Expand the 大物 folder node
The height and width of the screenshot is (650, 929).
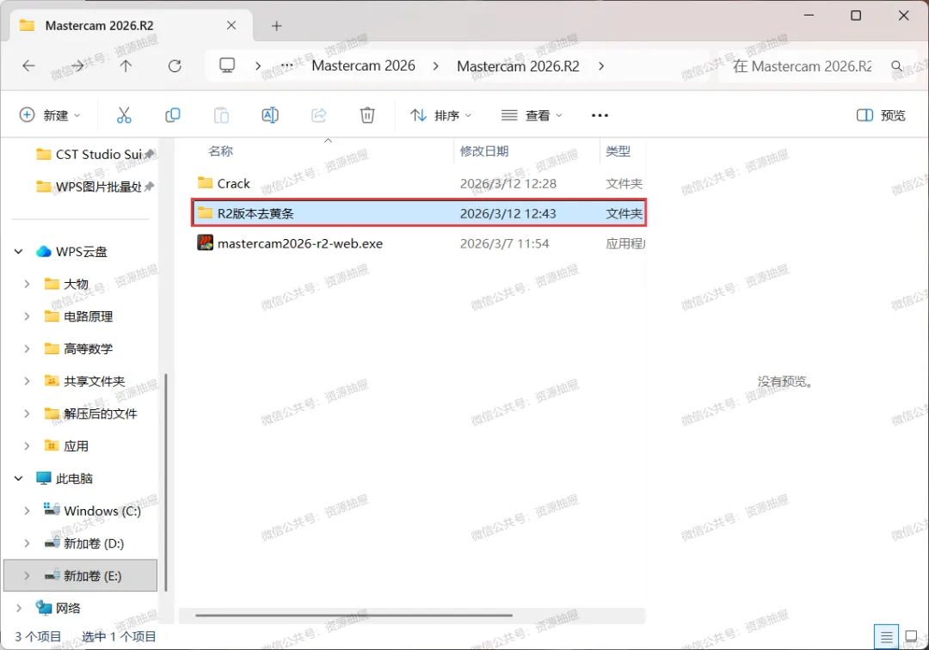click(27, 284)
